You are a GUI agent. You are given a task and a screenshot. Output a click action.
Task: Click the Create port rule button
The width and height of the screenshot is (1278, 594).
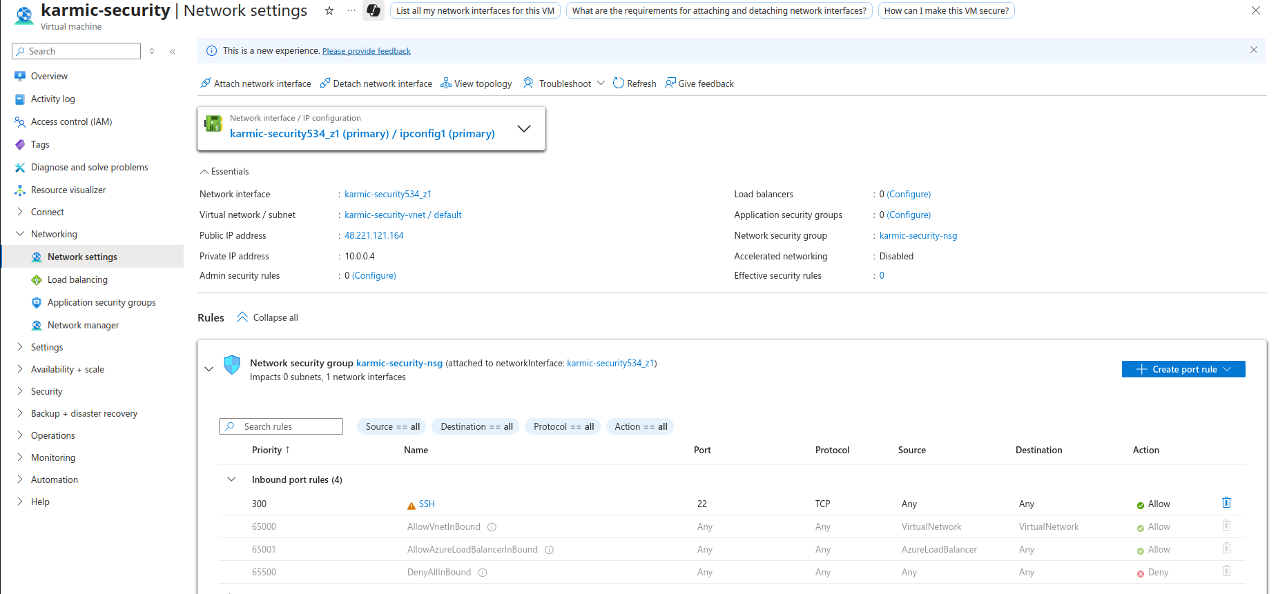pyautogui.click(x=1183, y=369)
